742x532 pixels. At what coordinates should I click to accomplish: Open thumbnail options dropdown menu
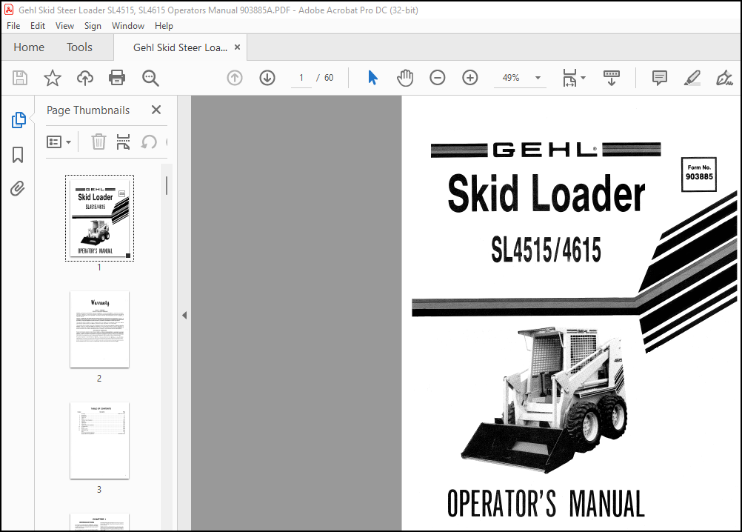pyautogui.click(x=59, y=142)
